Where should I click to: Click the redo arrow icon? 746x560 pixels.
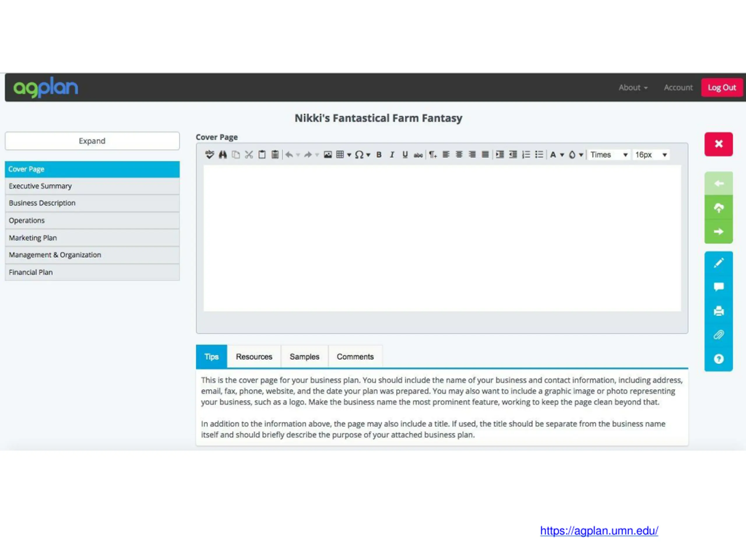coord(308,155)
